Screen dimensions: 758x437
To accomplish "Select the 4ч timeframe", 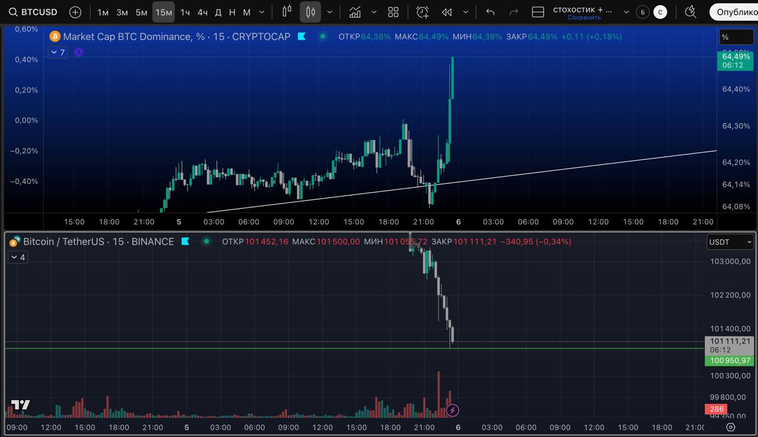I will [203, 12].
